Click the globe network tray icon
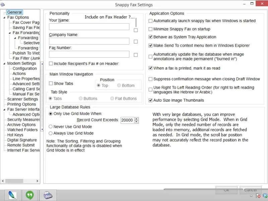Image resolution: width=268 pixels, height=201 pixels. pos(265,196)
